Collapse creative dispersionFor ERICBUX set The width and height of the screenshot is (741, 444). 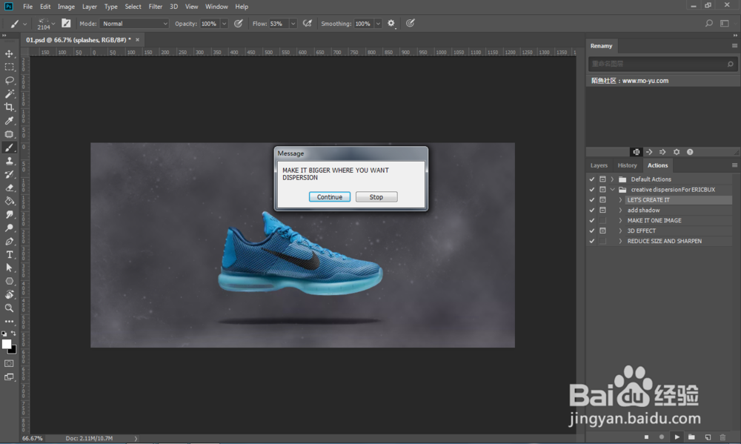(613, 190)
